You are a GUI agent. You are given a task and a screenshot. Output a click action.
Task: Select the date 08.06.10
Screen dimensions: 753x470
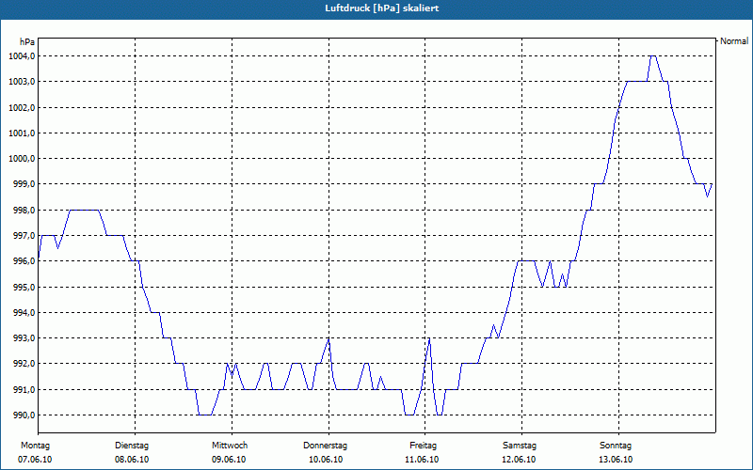[132, 460]
